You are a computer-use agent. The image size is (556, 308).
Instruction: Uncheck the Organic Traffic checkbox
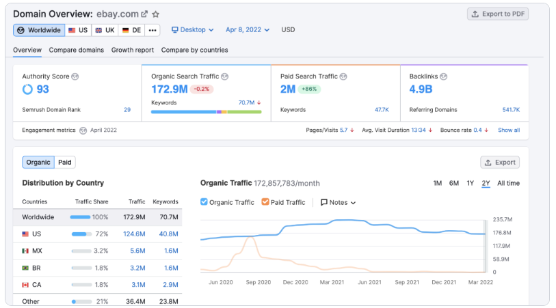point(204,201)
